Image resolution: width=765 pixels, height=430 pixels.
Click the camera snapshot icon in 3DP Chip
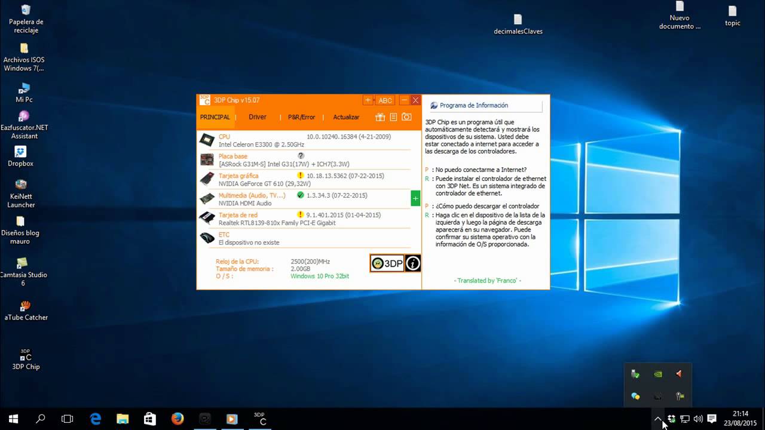click(x=406, y=117)
